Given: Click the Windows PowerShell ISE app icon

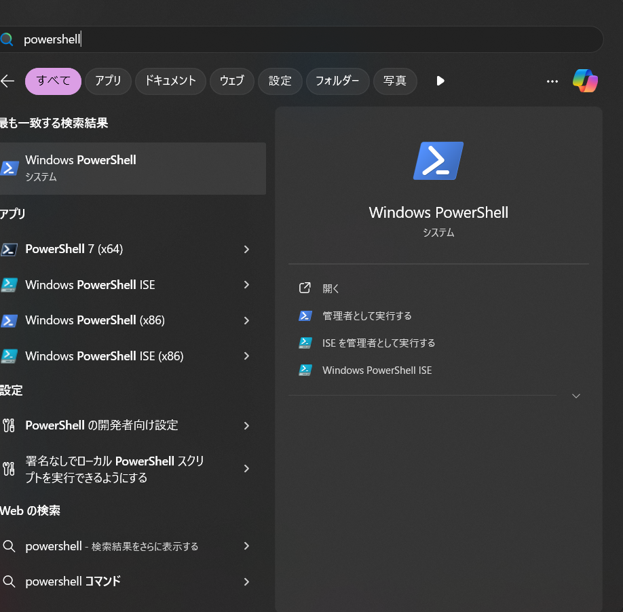Looking at the screenshot, I should pyautogui.click(x=9, y=285).
